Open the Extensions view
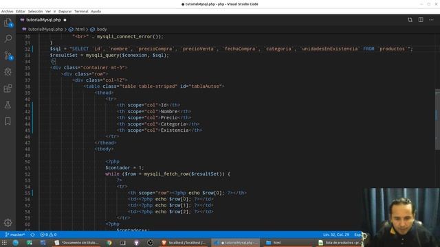 (8, 89)
